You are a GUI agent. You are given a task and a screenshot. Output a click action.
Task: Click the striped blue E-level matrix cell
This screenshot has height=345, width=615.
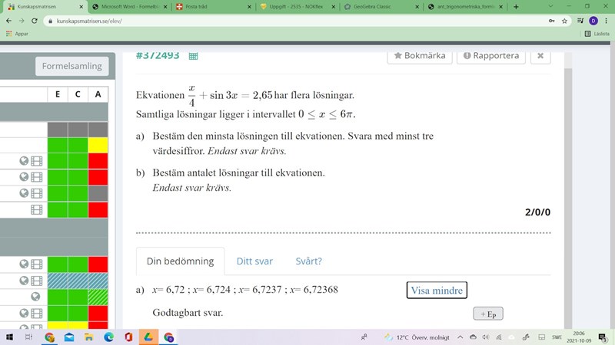(x=58, y=281)
